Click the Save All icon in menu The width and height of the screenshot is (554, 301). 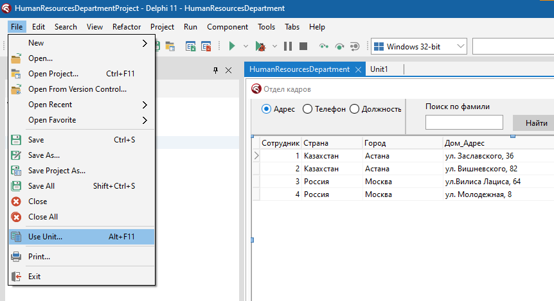tap(16, 186)
